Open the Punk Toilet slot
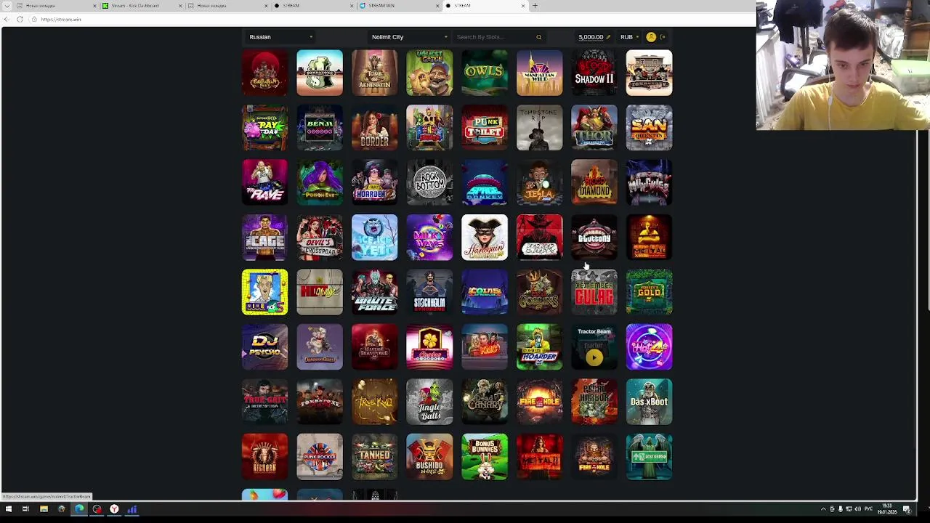930x523 pixels. 485,128
